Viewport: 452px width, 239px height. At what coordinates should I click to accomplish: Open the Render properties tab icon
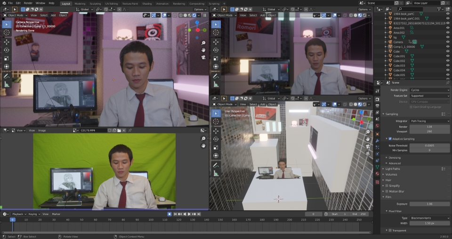(x=377, y=99)
